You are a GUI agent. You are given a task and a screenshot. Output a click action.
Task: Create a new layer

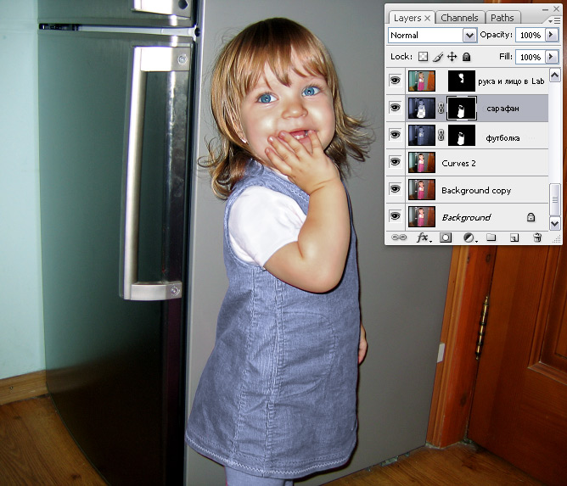coord(514,237)
